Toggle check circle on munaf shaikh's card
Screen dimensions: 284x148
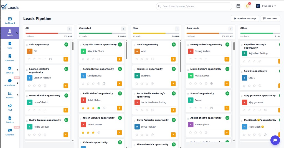pyautogui.click(x=45, y=110)
